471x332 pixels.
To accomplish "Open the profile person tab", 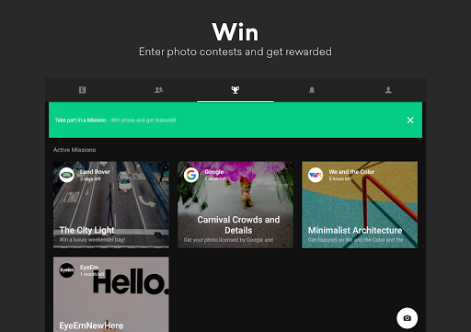I will tap(388, 90).
